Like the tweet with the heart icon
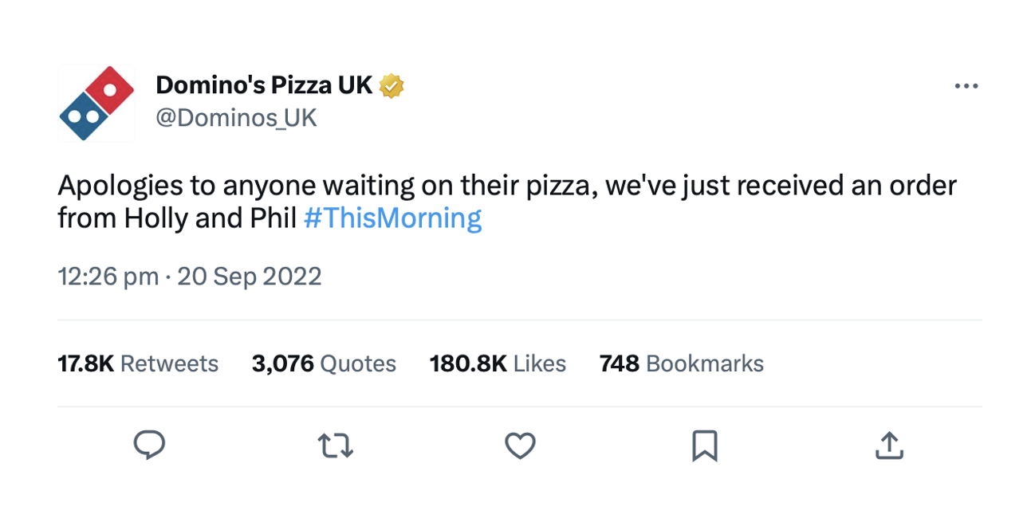The image size is (1035, 530). click(x=520, y=446)
